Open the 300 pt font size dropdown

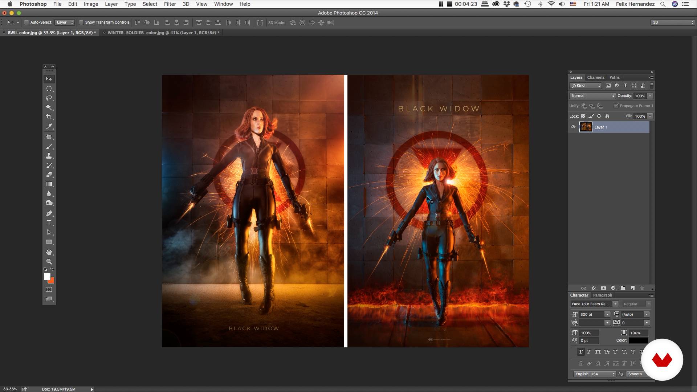tap(607, 314)
